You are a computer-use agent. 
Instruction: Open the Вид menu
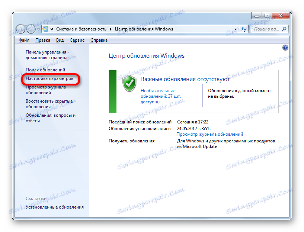tap(60, 40)
